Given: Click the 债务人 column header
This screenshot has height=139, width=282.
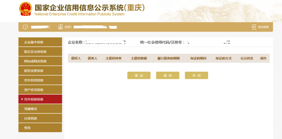Looking at the screenshot, I should [93, 58].
